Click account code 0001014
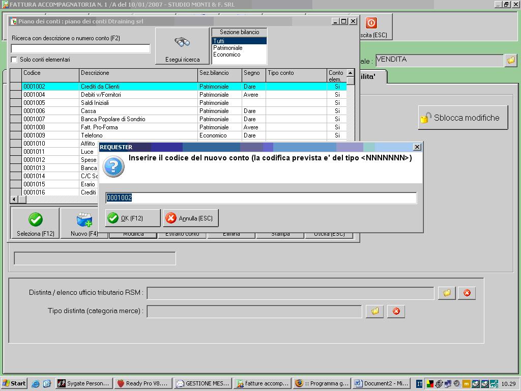This screenshot has width=521, height=391. (x=34, y=176)
